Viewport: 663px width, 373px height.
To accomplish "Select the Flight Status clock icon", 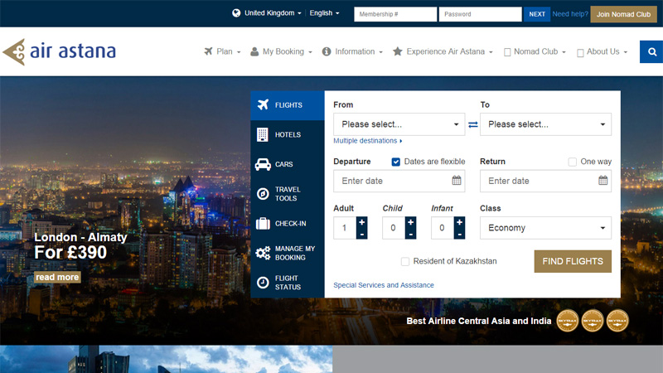I will (263, 283).
